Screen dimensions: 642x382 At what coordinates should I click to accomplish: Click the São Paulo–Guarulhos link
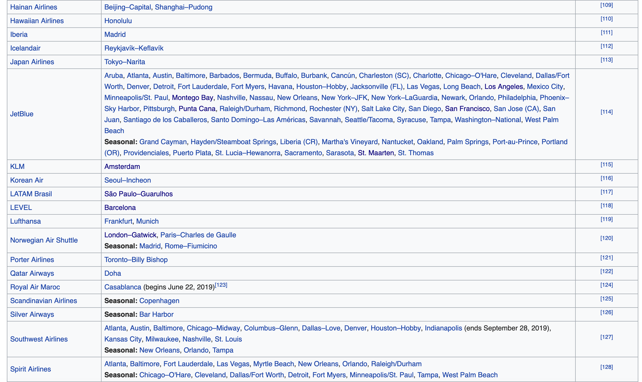point(138,194)
